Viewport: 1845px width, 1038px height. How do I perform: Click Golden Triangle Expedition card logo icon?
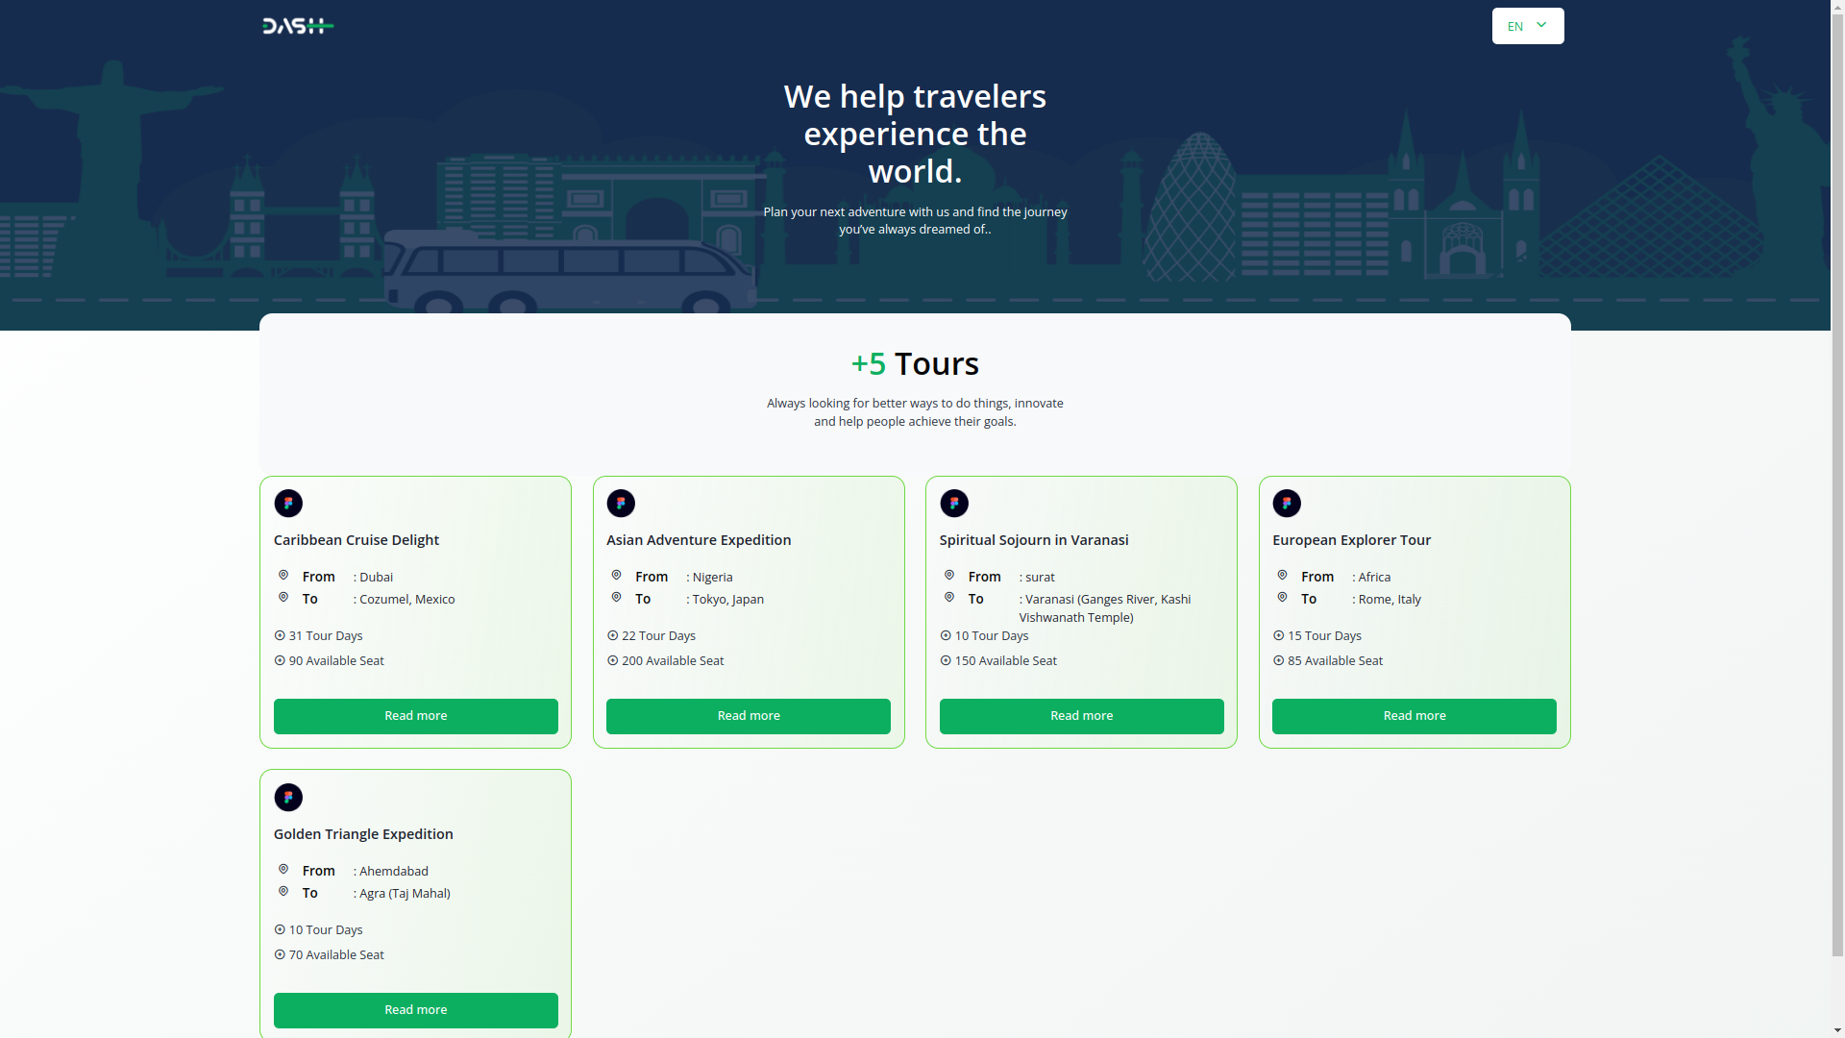(x=288, y=798)
